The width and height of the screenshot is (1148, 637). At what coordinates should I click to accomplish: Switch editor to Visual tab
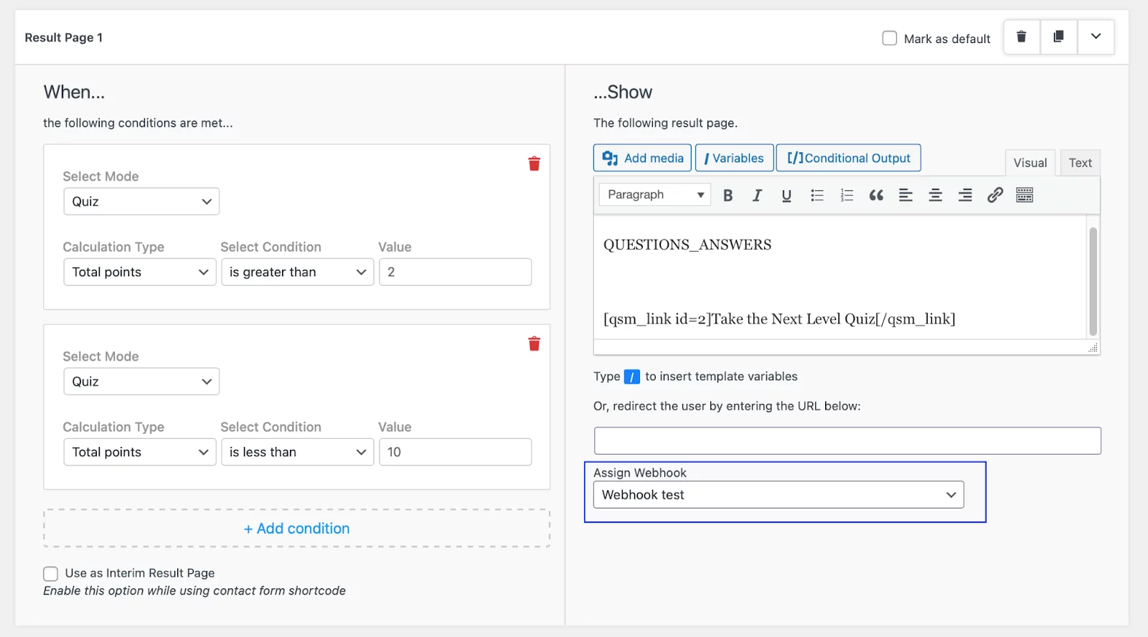(x=1030, y=163)
